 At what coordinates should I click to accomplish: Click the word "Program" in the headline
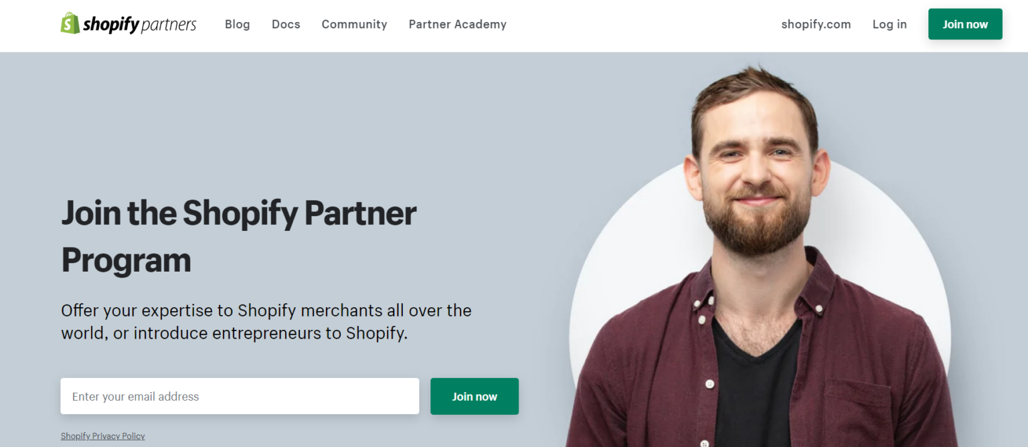click(126, 260)
